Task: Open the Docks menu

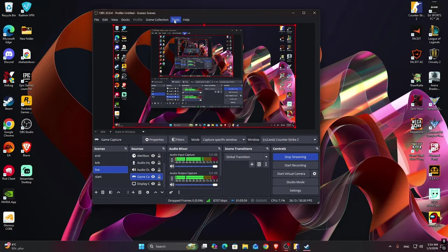Action: 125,20
